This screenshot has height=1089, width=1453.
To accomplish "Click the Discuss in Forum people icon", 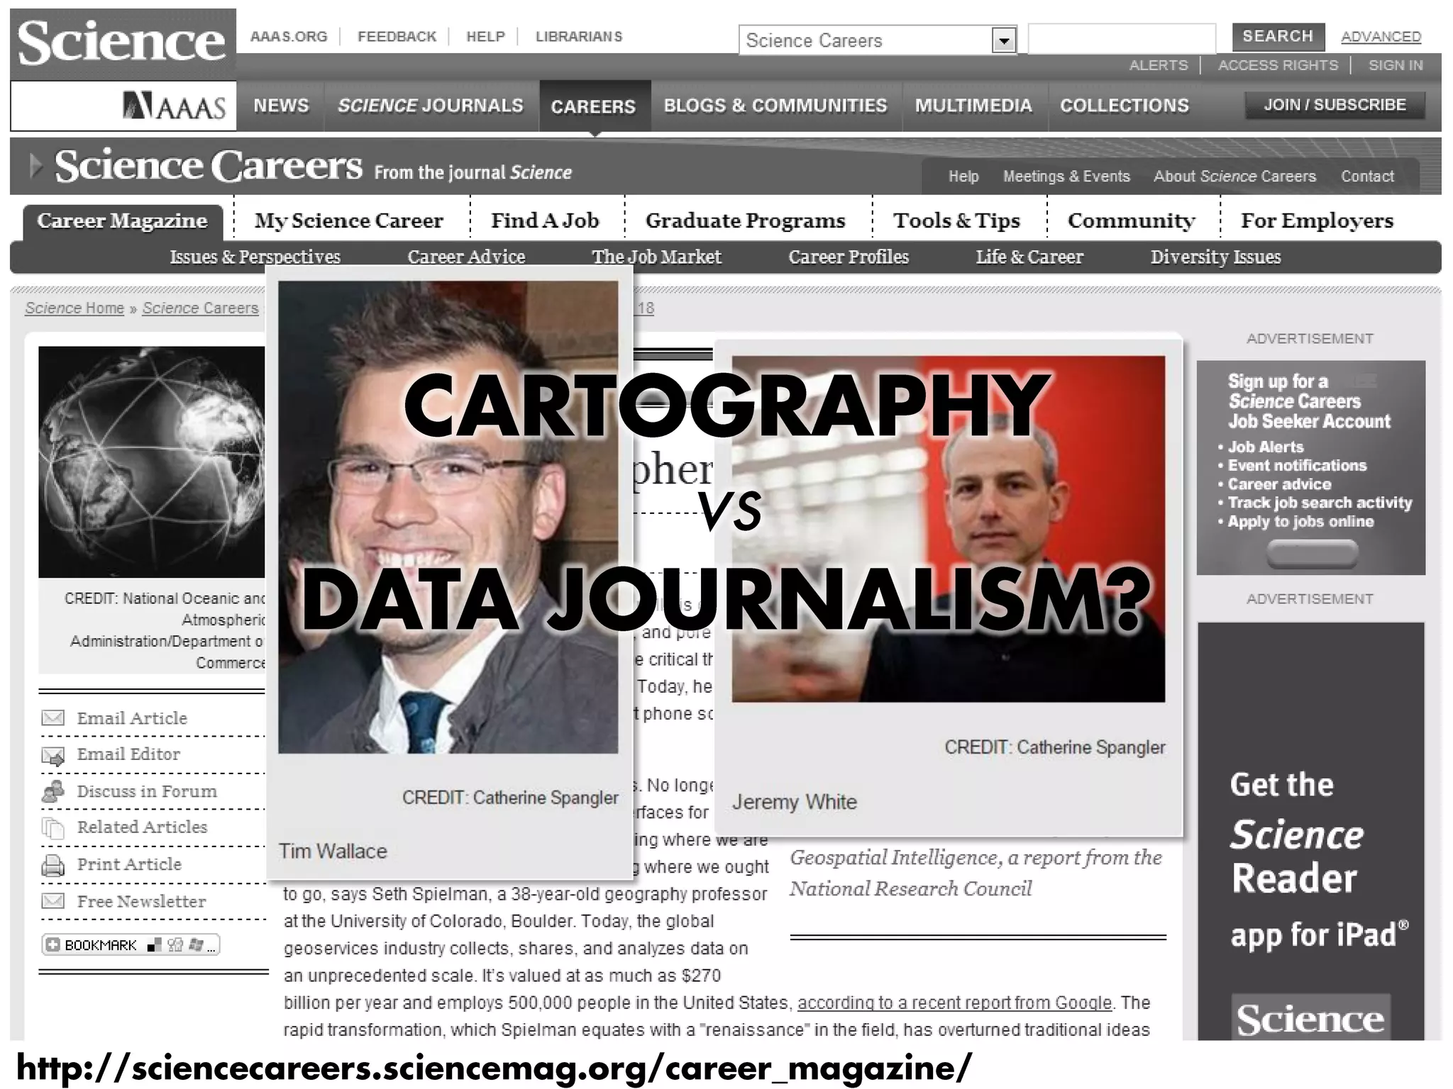I will (x=53, y=791).
